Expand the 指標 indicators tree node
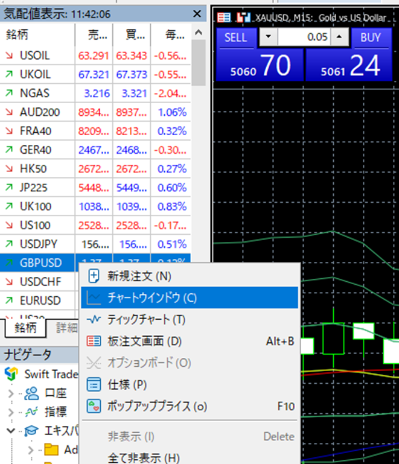Viewport: 399px width, 464px height. pyautogui.click(x=12, y=412)
